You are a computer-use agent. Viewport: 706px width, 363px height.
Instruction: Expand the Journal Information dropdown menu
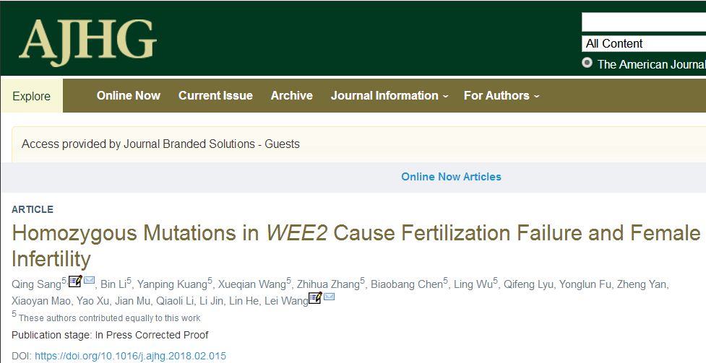[389, 96]
